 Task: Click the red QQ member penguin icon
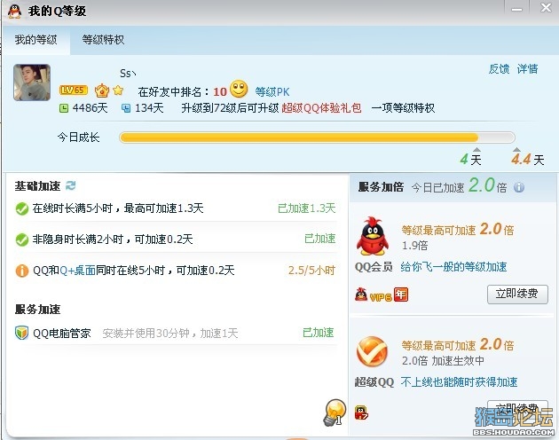373,236
